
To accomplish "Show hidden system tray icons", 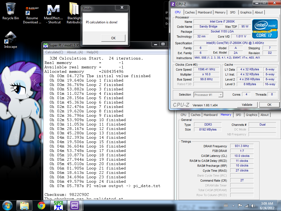I will [x=233, y=206].
